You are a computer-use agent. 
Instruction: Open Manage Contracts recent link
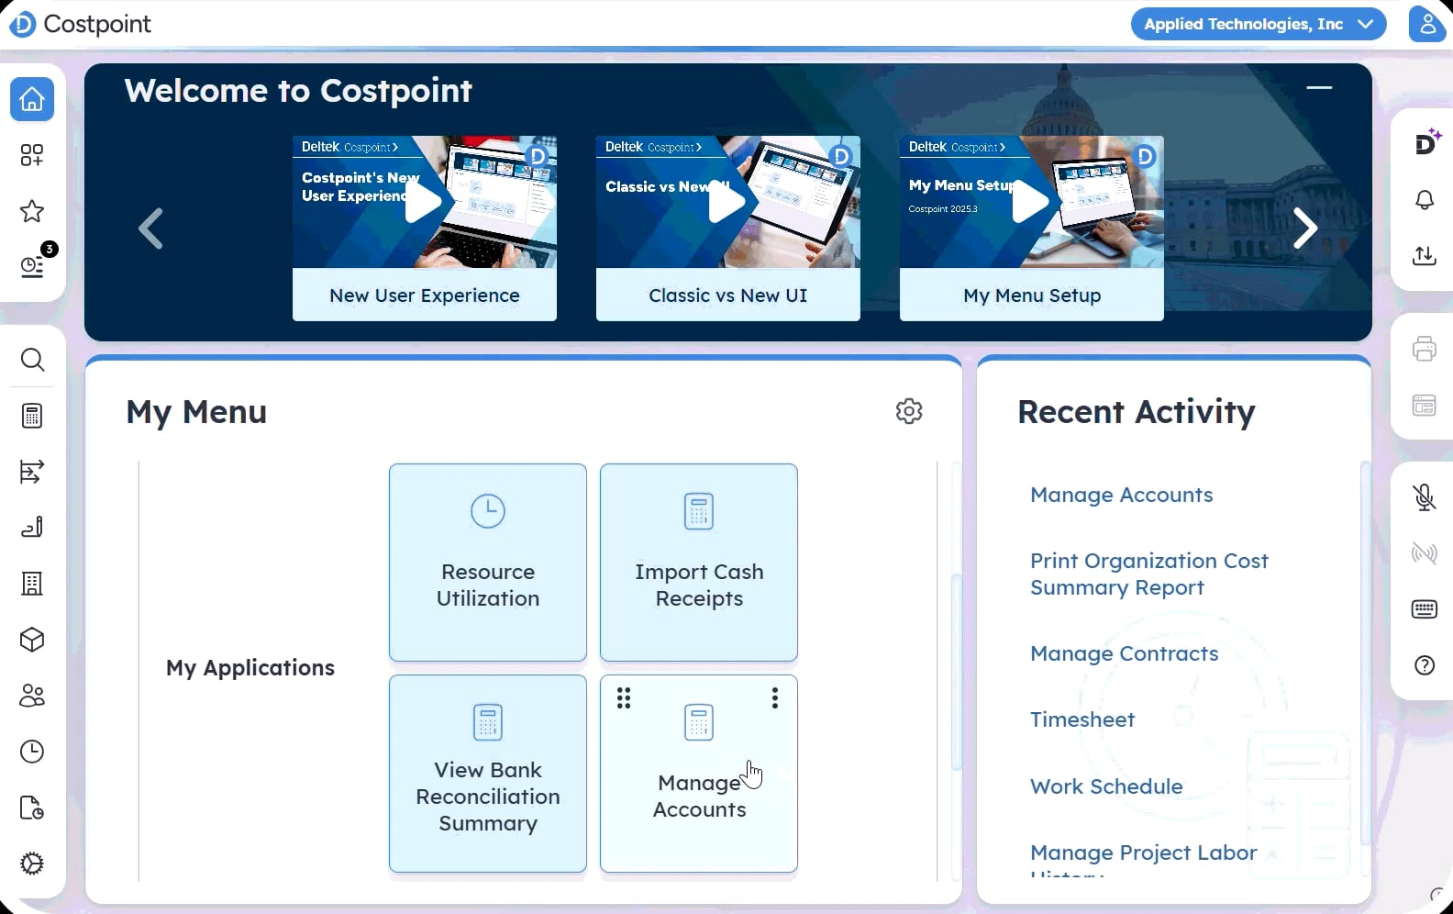pos(1124,653)
